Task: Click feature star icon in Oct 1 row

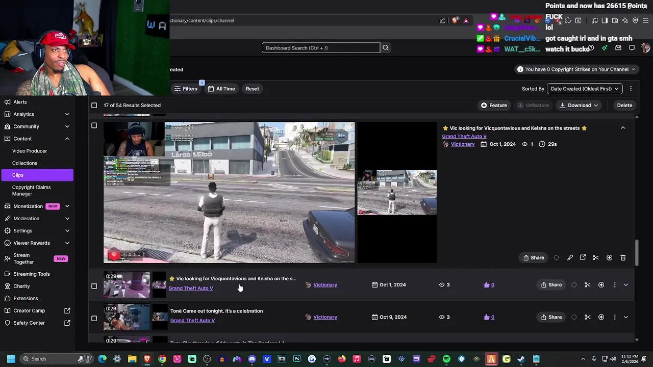Action: [x=601, y=285]
